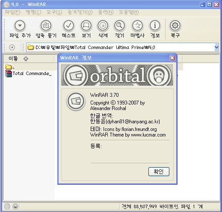Click the 찾기 (Find) magnifier icon
This screenshot has width=222, height=212.
(119, 26)
